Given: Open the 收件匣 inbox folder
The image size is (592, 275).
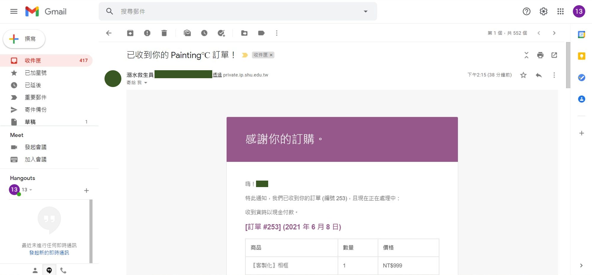Looking at the screenshot, I should (x=33, y=60).
